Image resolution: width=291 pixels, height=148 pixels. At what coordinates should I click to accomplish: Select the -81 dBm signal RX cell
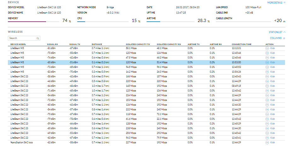[51, 48]
